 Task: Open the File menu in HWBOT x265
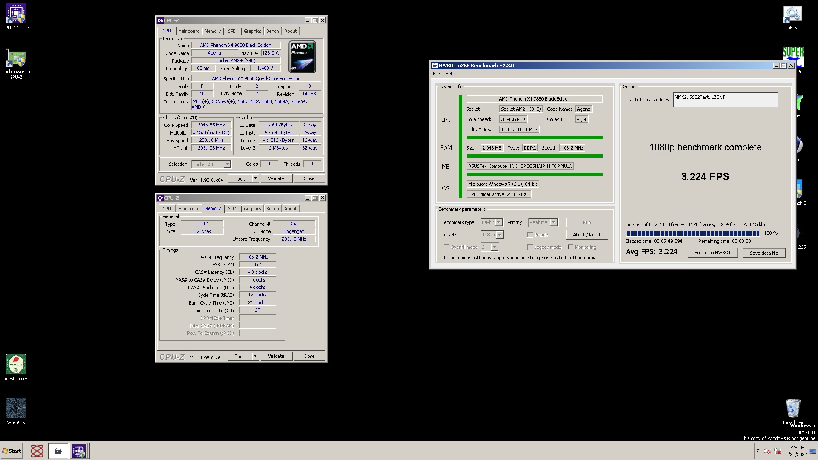tap(436, 74)
